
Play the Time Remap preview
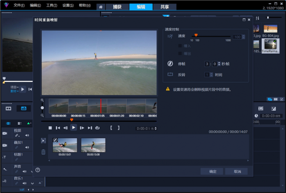(74, 128)
